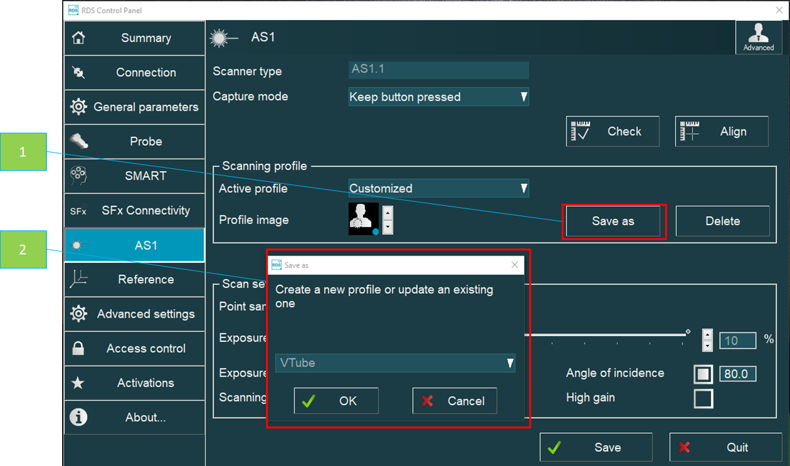Open About using the info icon
The width and height of the screenshot is (790, 466).
(x=78, y=417)
